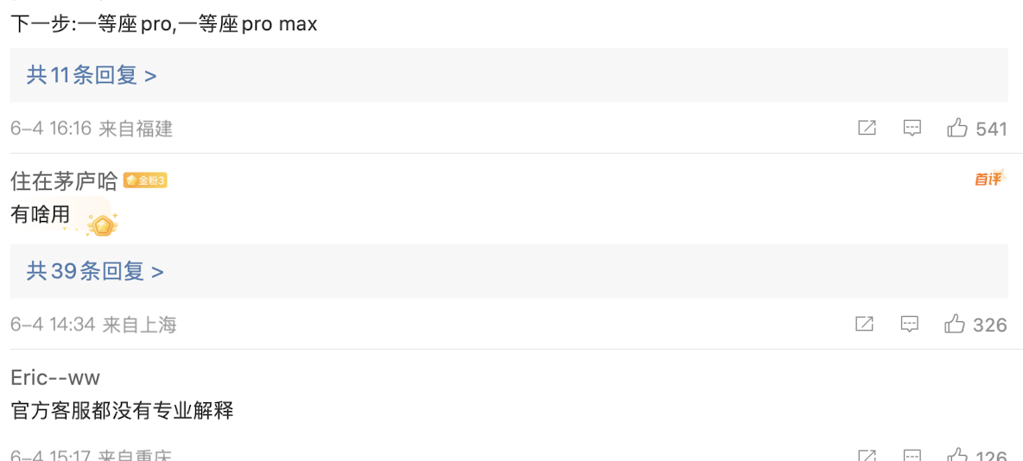Open reply icon on the 福建 comment
The width and height of the screenshot is (1023, 461).
(x=912, y=129)
